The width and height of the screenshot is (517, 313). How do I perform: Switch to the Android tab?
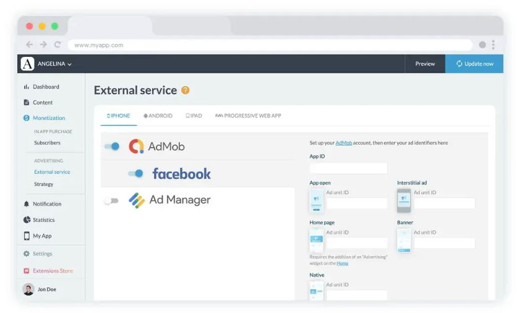click(x=158, y=116)
